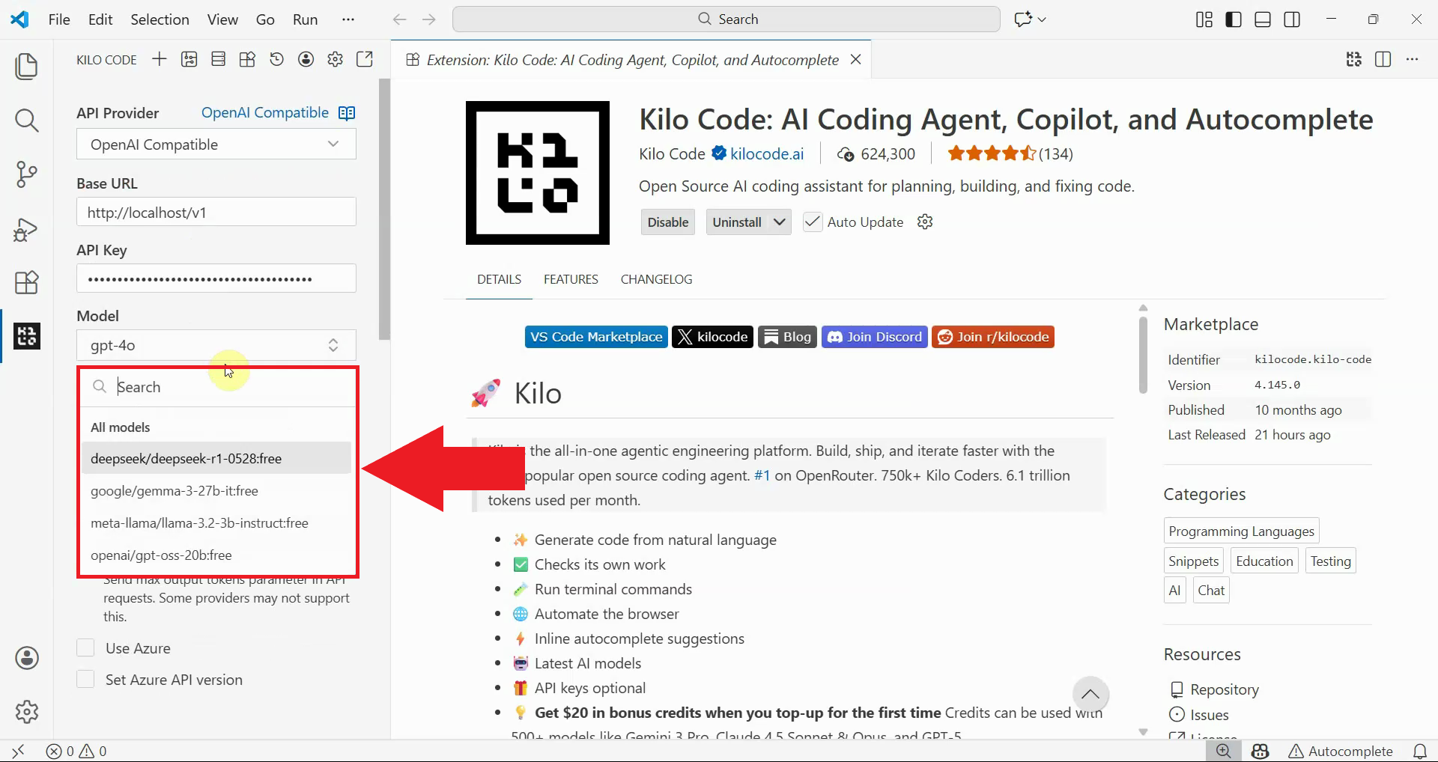Toggle the Auto Update checkbox
Viewport: 1438px width, 762px height.
812,222
